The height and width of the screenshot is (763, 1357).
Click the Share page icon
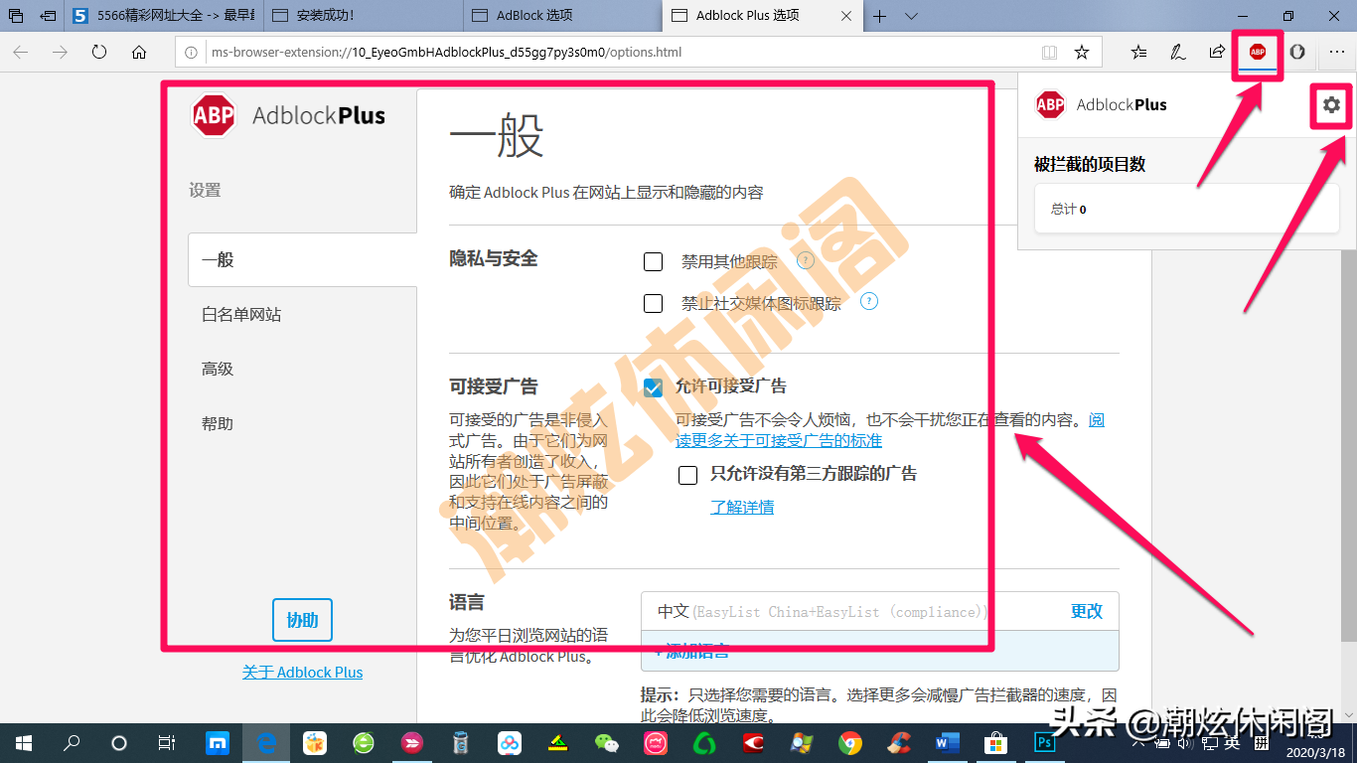click(1217, 53)
